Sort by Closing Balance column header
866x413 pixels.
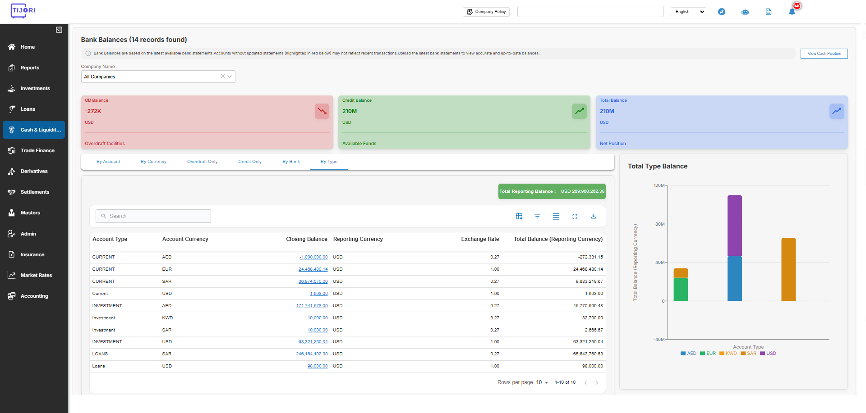[307, 239]
